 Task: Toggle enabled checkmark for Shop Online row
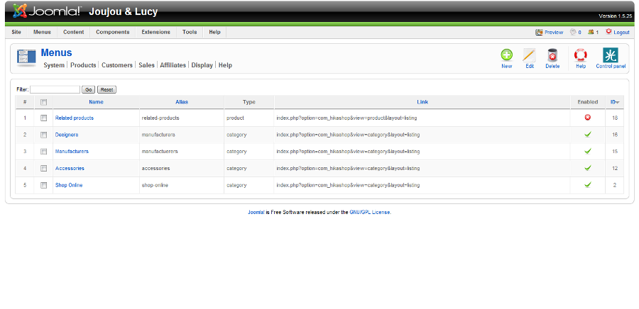[x=588, y=184]
